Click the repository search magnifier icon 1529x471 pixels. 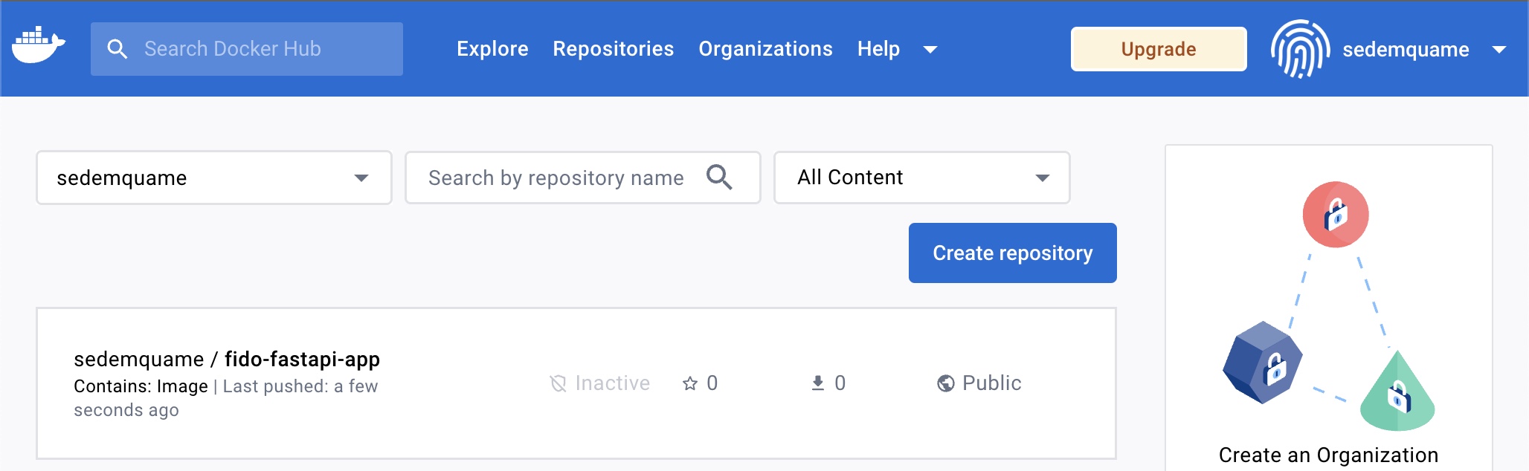click(x=719, y=177)
